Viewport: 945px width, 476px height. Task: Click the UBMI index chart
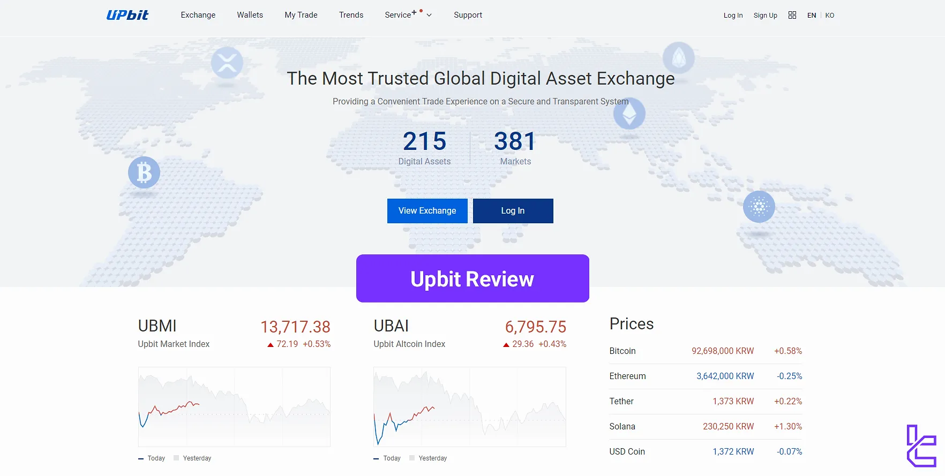(x=234, y=407)
